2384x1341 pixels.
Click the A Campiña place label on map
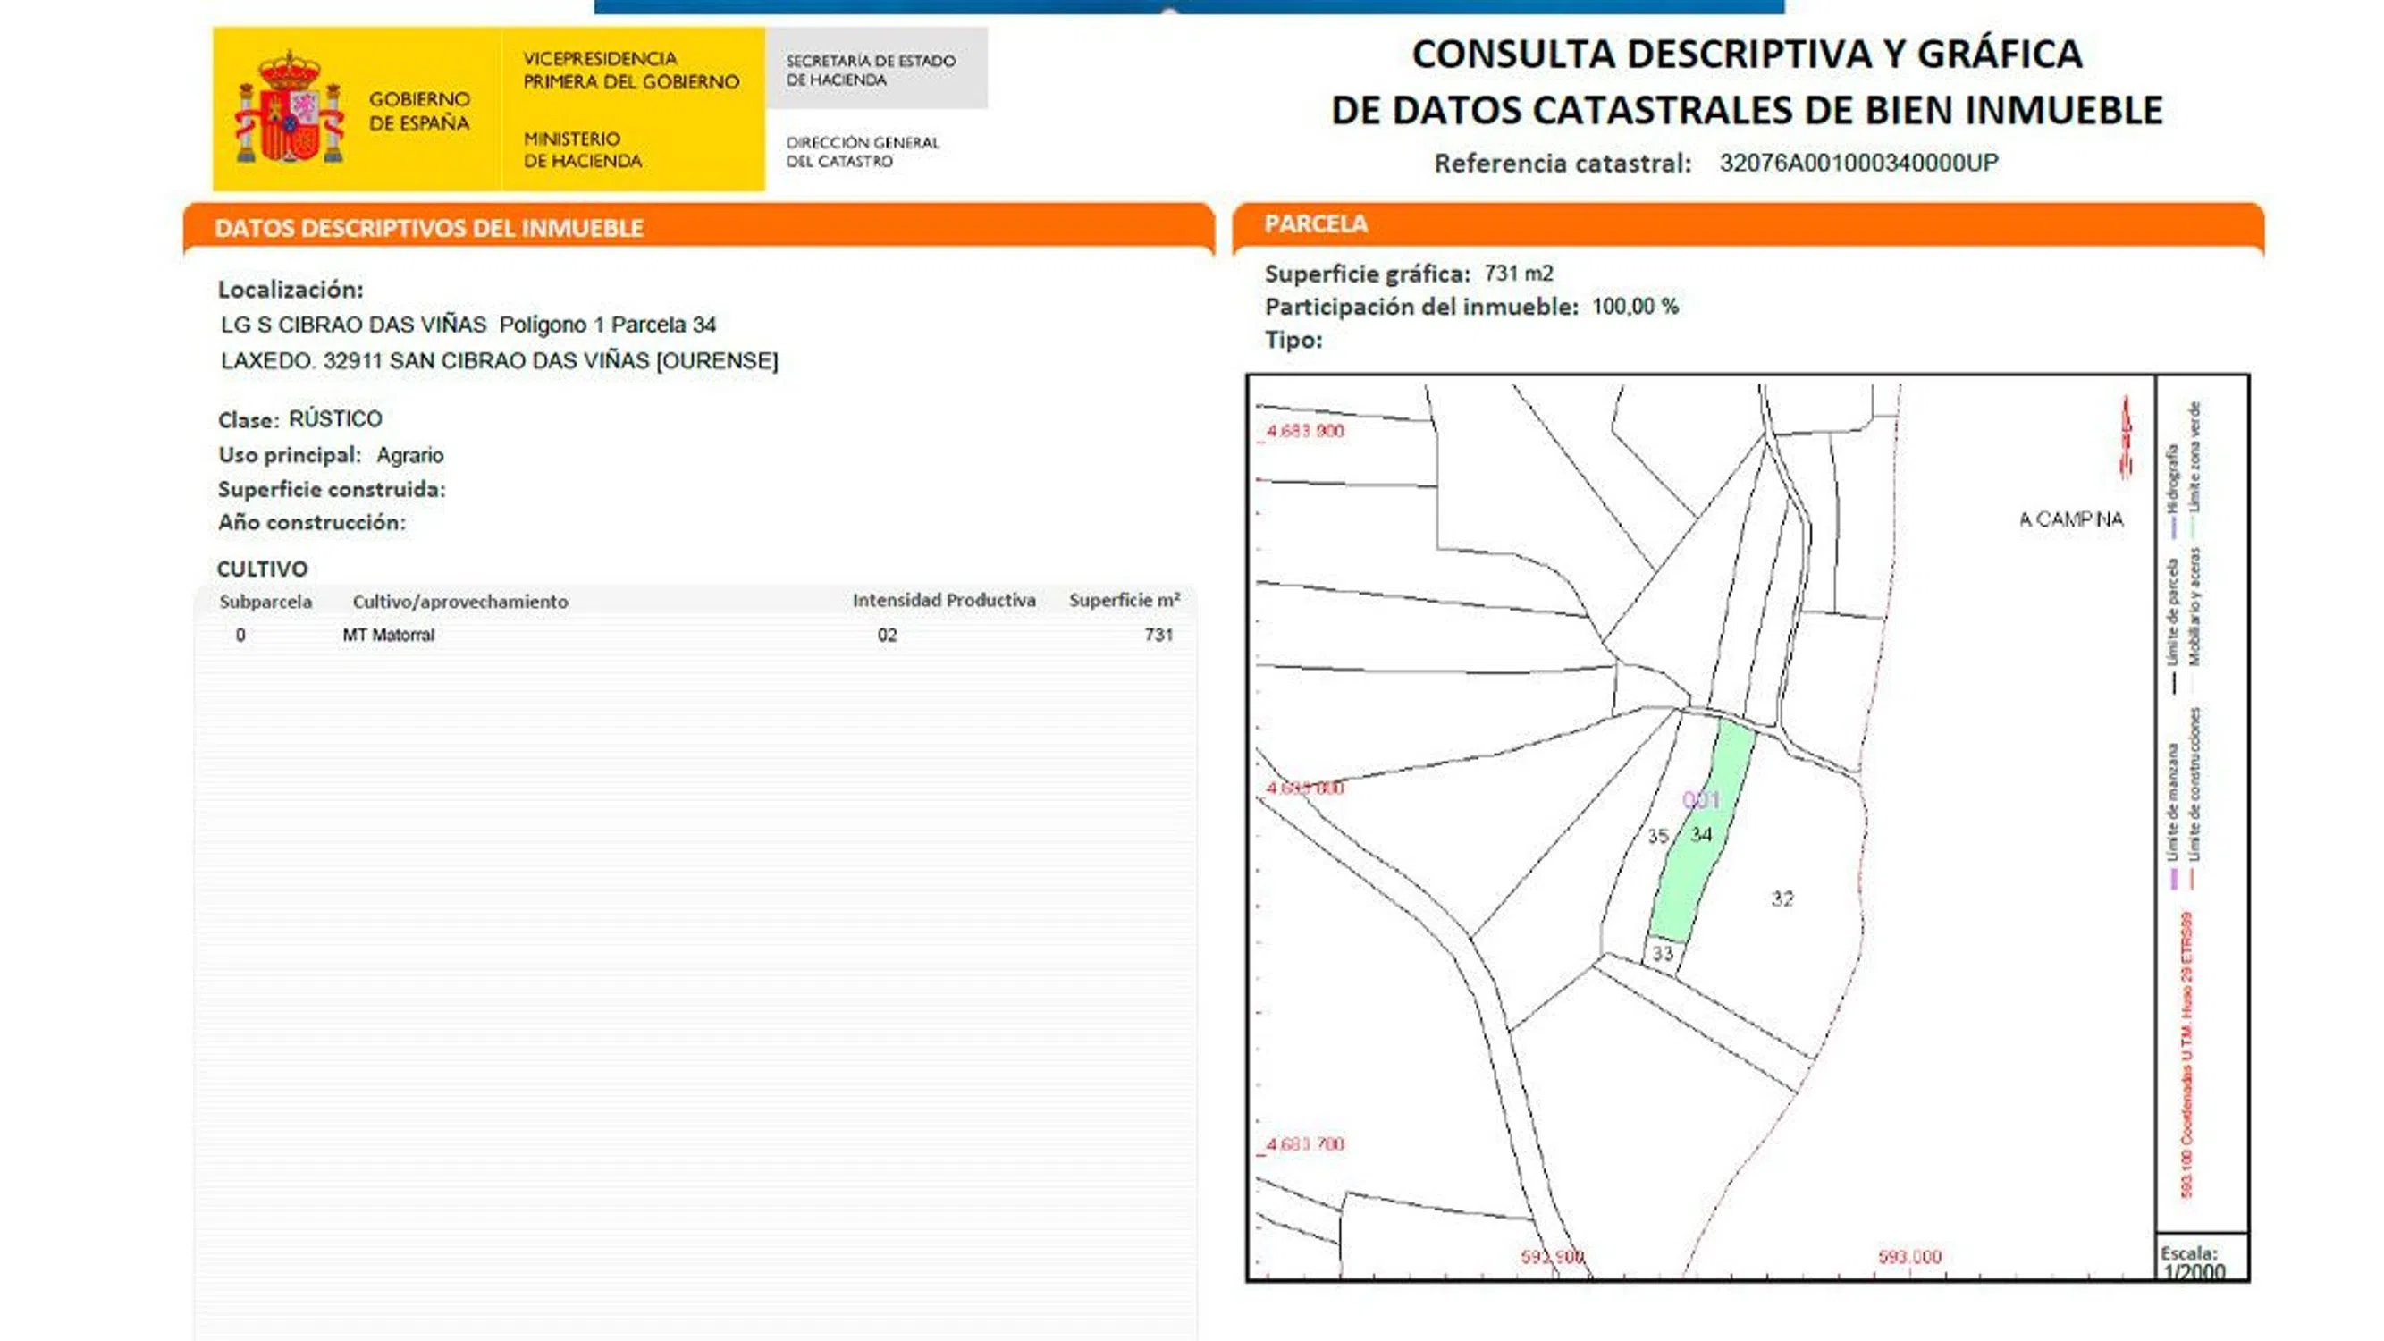click(x=2070, y=519)
